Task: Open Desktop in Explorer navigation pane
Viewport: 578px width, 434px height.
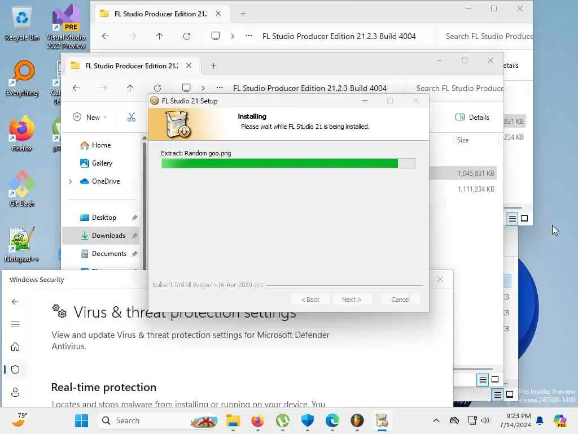Action: [x=100, y=218]
